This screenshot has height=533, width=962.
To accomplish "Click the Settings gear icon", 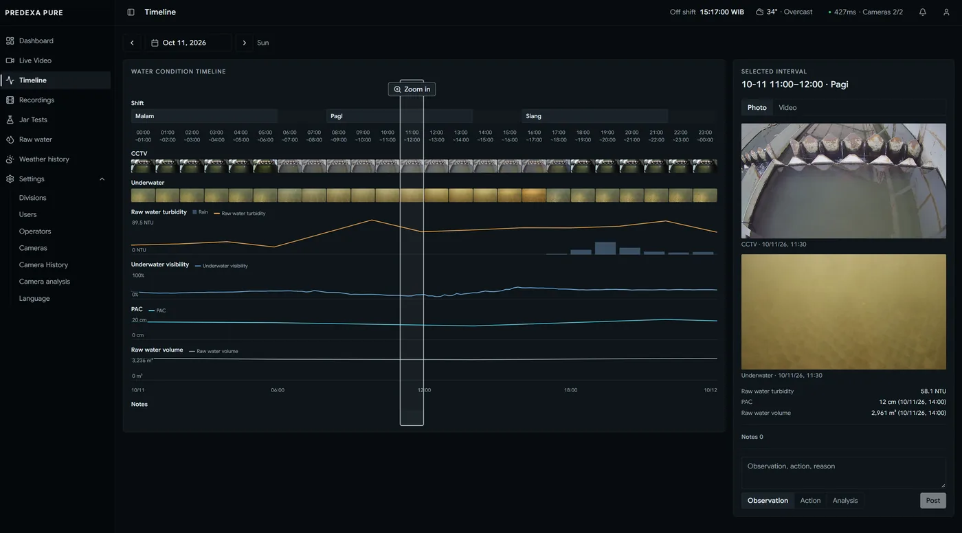I will tap(10, 179).
